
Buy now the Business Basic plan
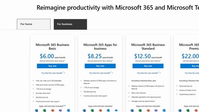coord(53,66)
